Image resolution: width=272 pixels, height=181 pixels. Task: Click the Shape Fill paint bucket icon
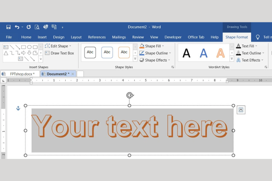point(142,46)
